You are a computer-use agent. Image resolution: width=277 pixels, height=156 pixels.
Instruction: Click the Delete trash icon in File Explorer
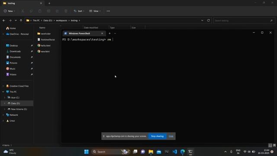click(x=66, y=11)
